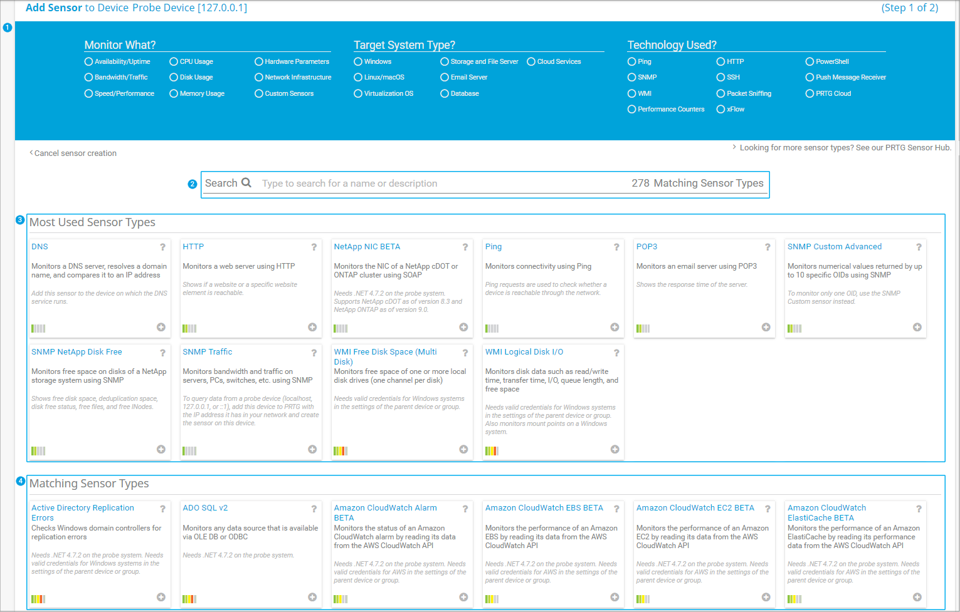Viewport: 960px width, 612px height.
Task: Add the Ping sensor via plus icon
Action: [615, 327]
